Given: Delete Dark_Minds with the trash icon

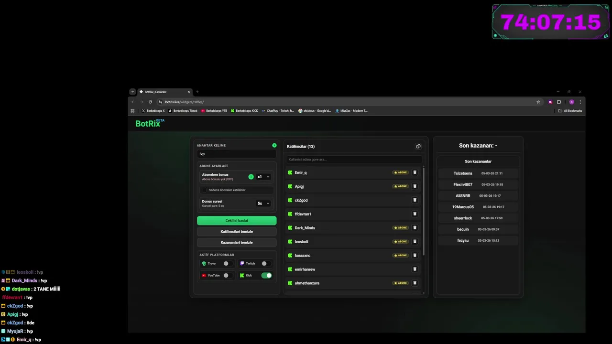Looking at the screenshot, I should click(415, 227).
